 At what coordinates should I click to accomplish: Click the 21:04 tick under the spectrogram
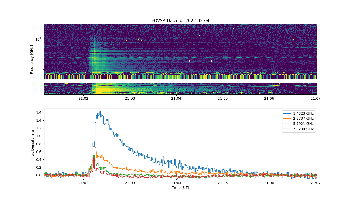click(x=176, y=98)
